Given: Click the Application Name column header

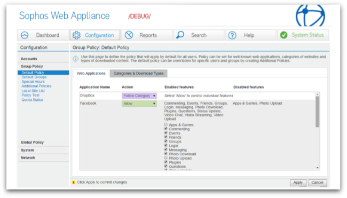Looking at the screenshot, I should (x=94, y=87).
